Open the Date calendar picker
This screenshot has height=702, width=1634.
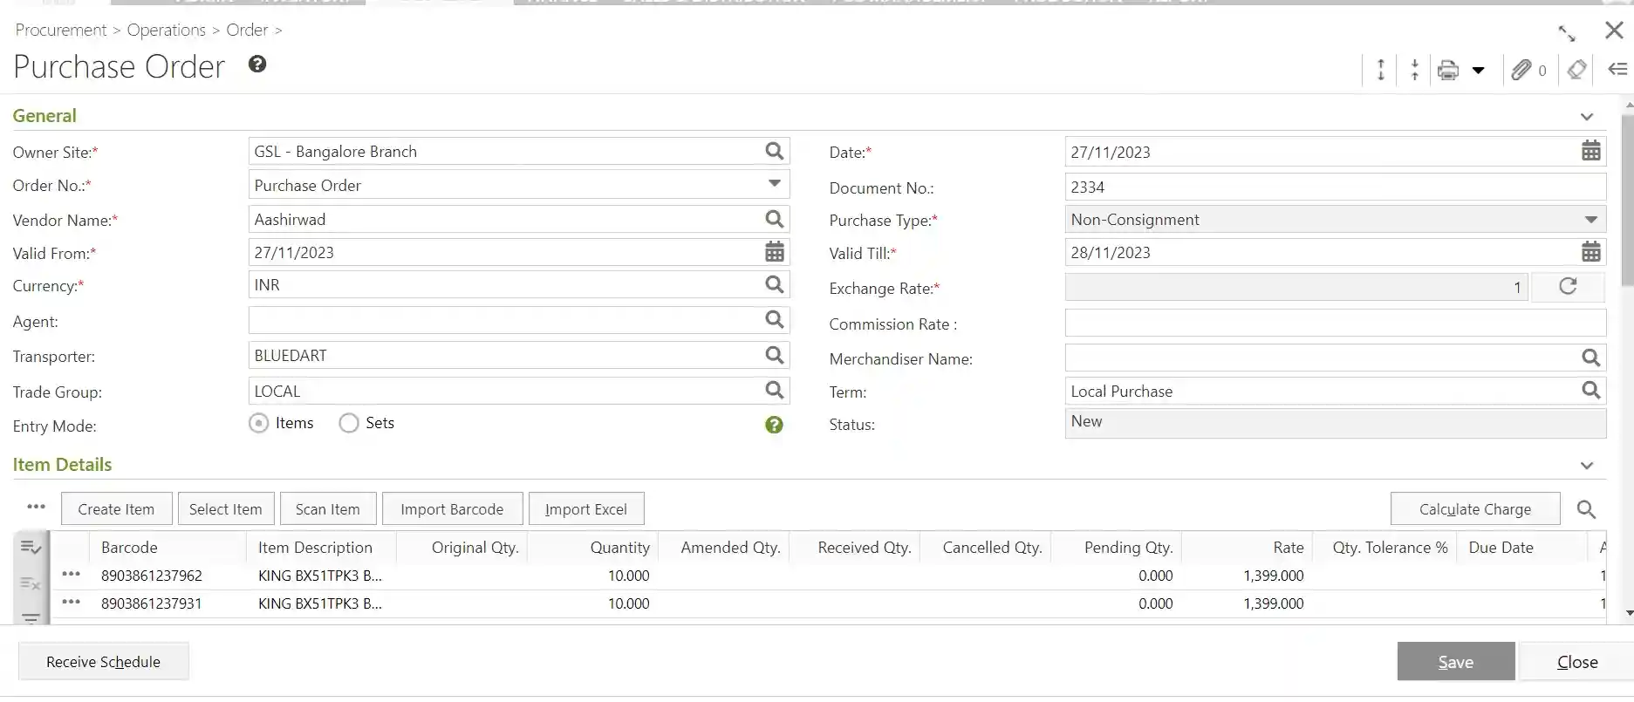click(1591, 151)
